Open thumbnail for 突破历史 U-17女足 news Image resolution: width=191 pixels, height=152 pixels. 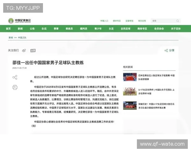[130, 105]
